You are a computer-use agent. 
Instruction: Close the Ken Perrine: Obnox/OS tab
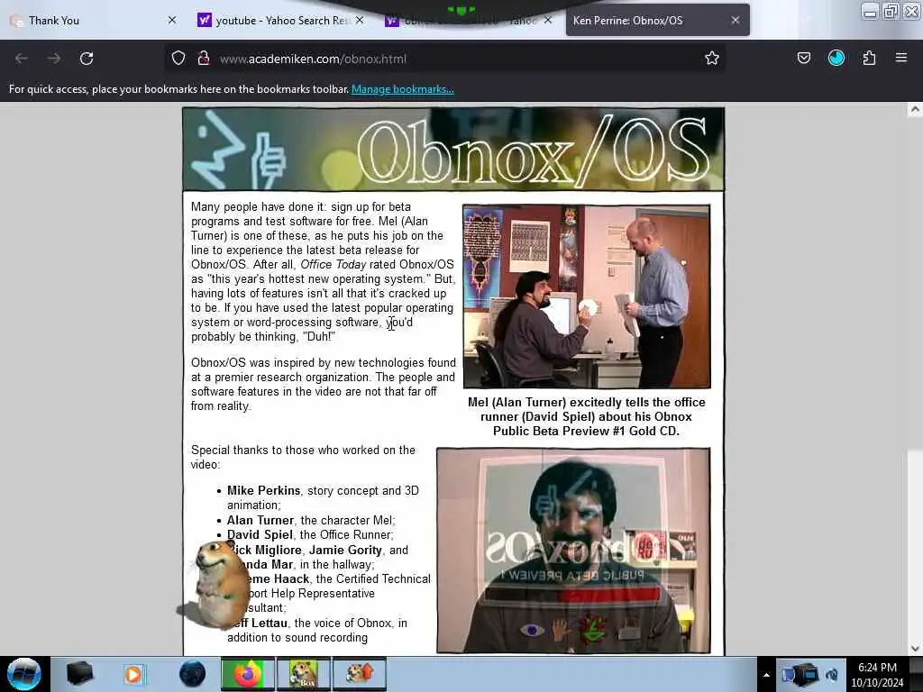tap(736, 20)
